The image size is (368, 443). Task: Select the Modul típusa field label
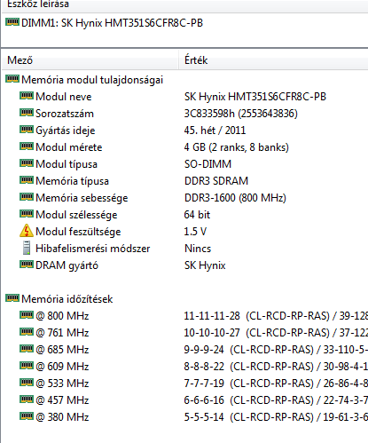pyautogui.click(x=67, y=164)
